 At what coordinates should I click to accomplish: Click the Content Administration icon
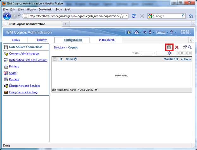pyautogui.click(x=6, y=54)
